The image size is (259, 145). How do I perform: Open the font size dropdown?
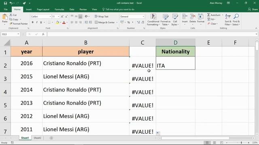pyautogui.click(x=58, y=17)
